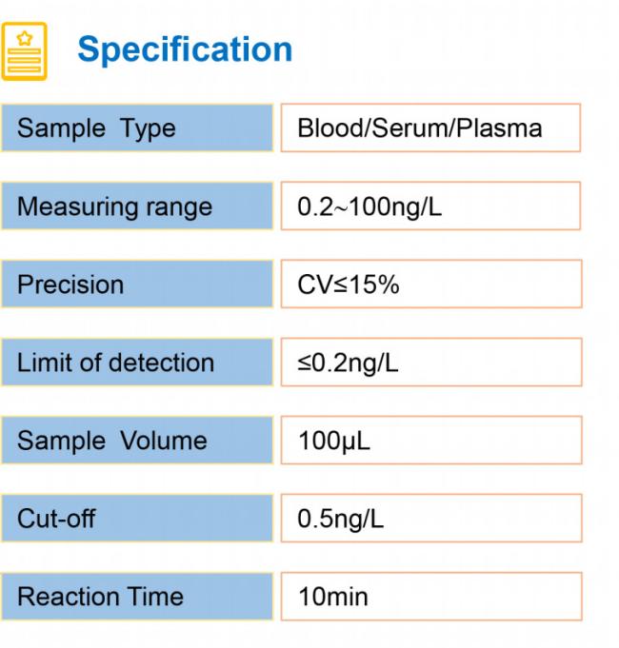Select the Sample Volume label
Image resolution: width=619 pixels, height=648 pixels.
point(111,441)
